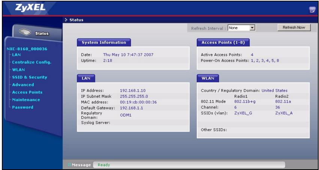The image size is (319, 170).
Task: Click the Status page title breadcrumb
Action: [x=76, y=20]
